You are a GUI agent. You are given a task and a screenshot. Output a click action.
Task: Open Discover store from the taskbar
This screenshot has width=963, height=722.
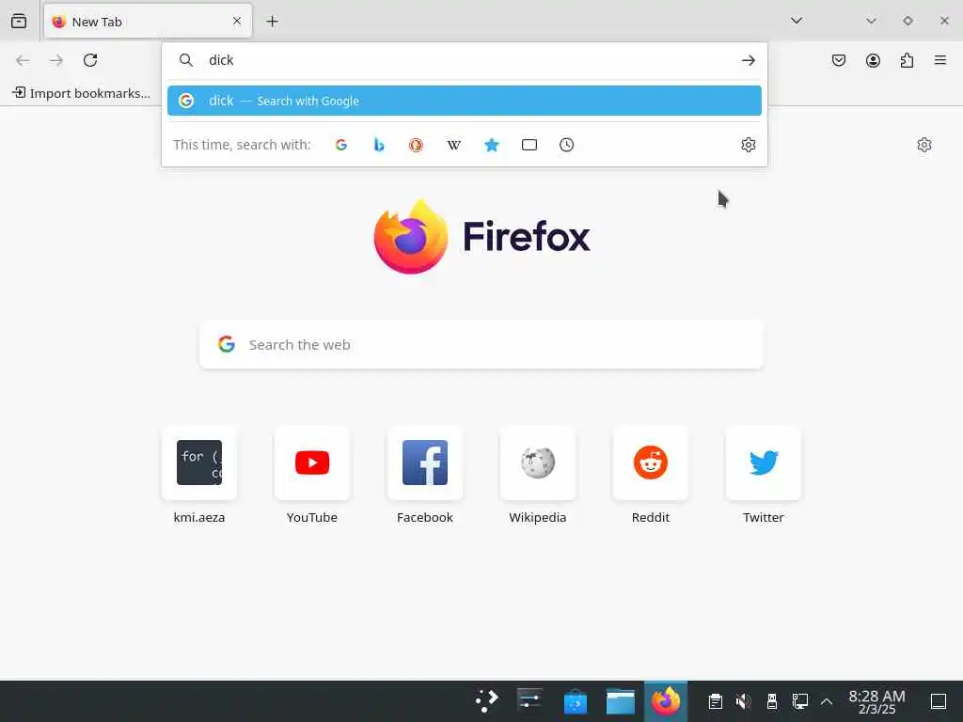tap(576, 701)
